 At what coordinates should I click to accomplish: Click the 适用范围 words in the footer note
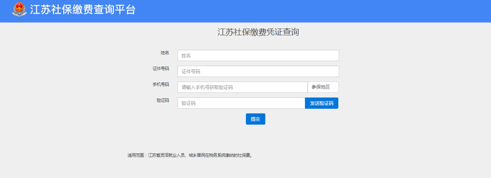pyautogui.click(x=135, y=155)
